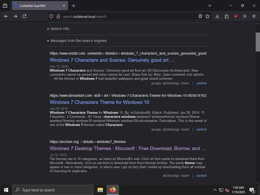Click the scrollbar down arrow
Screen dimensions: 260x195
(258, 183)
